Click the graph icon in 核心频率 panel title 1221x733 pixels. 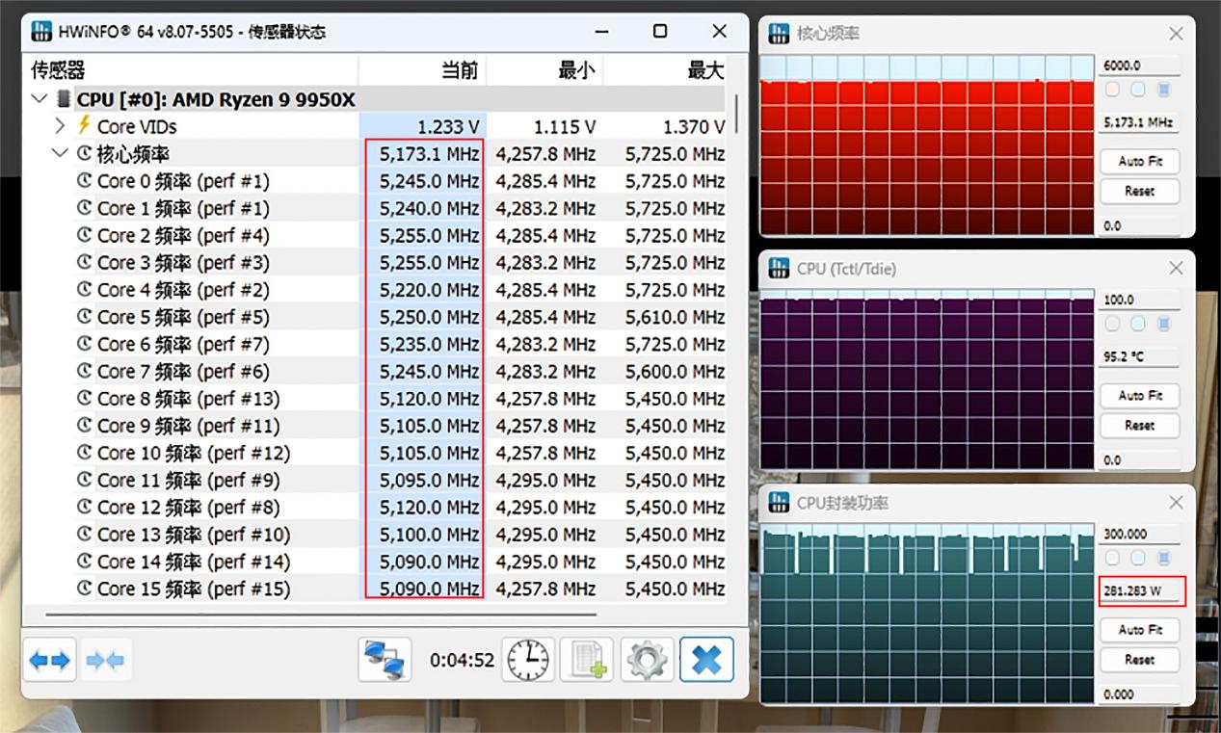(779, 34)
